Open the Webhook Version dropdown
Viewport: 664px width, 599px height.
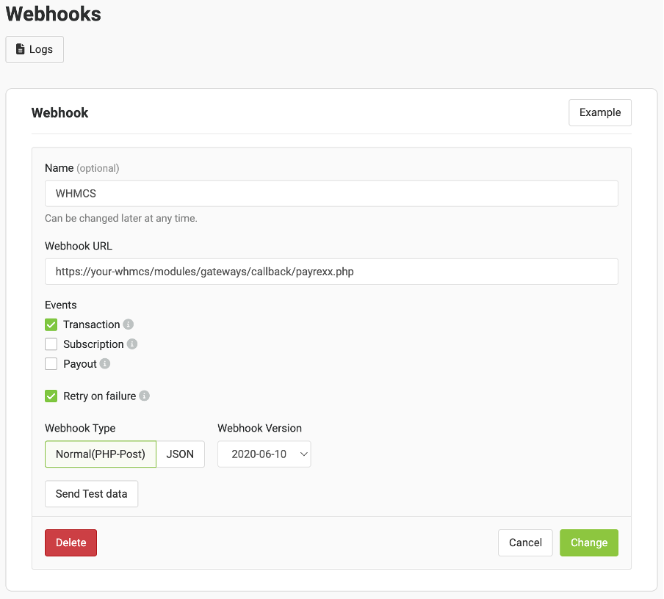264,454
